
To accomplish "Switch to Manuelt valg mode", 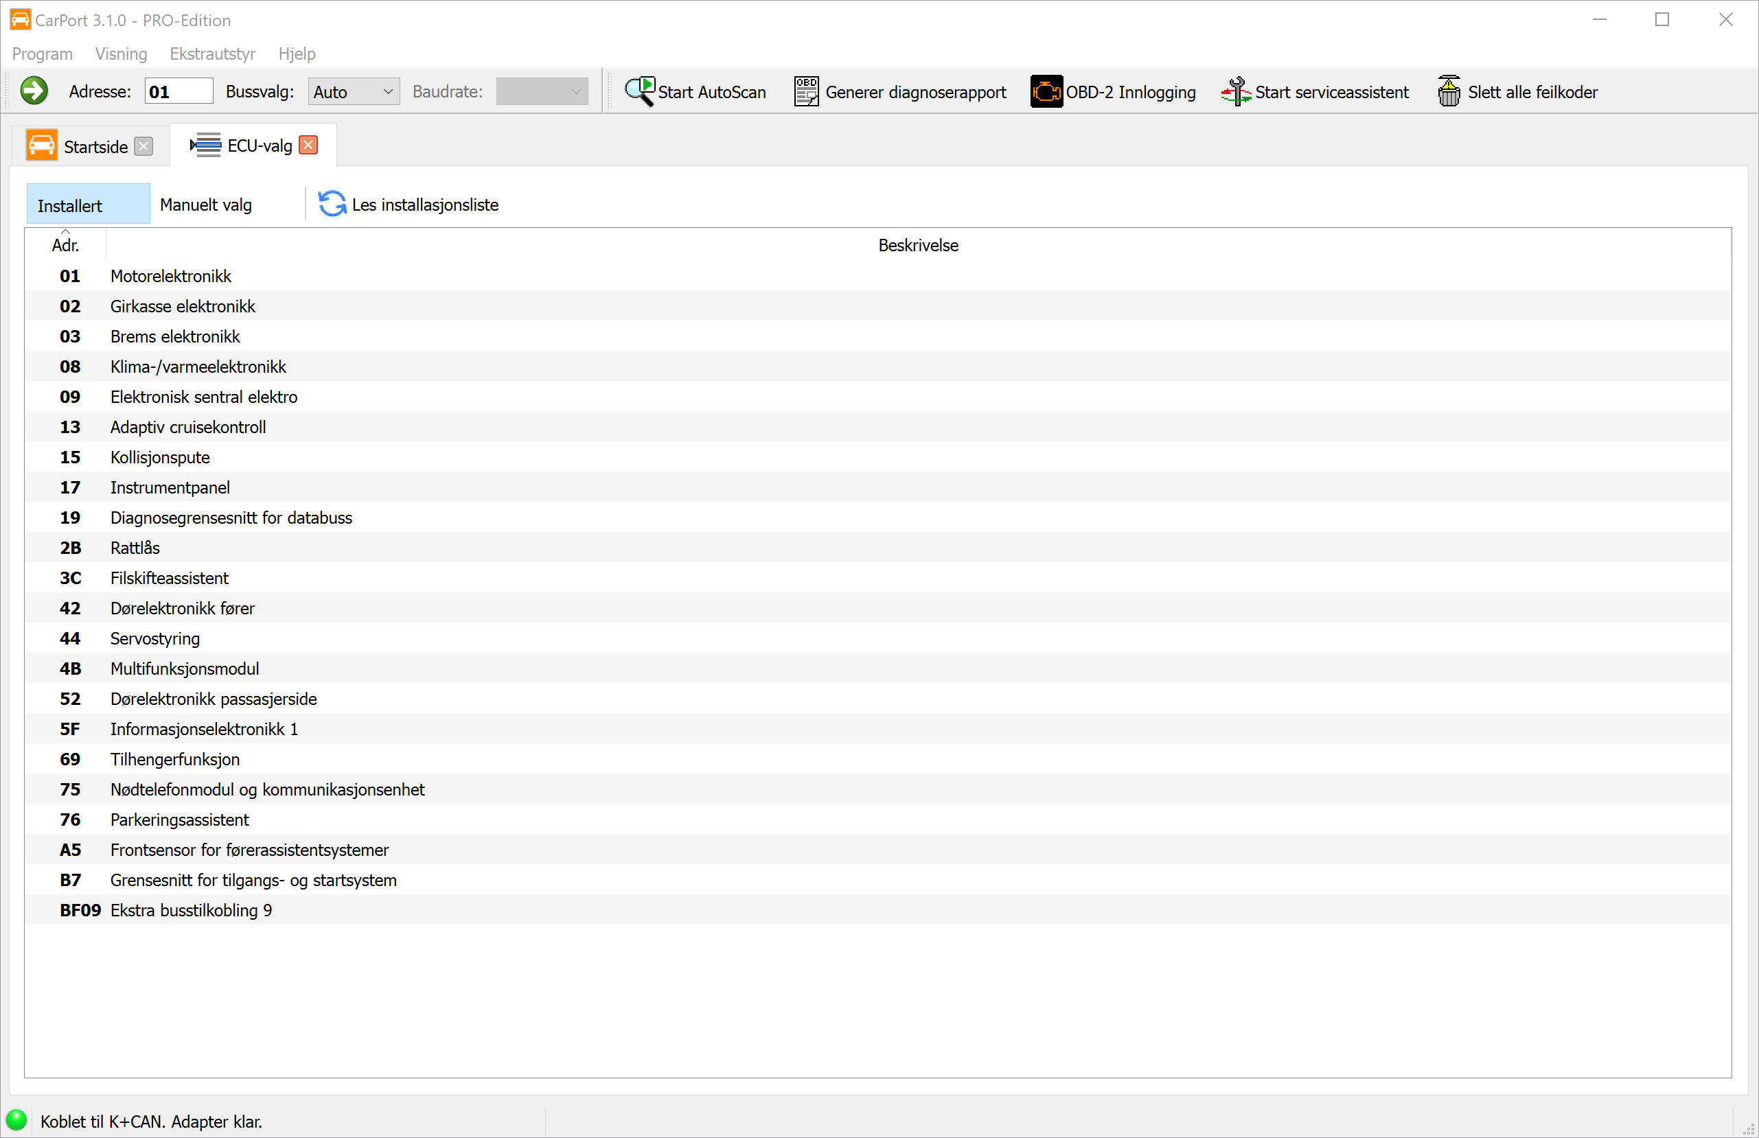I will 206,205.
